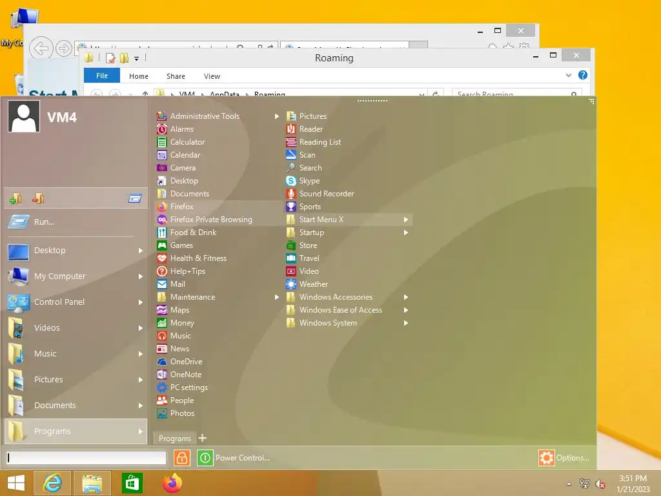
Task: Click the volume icon in tray
Action: click(x=600, y=484)
